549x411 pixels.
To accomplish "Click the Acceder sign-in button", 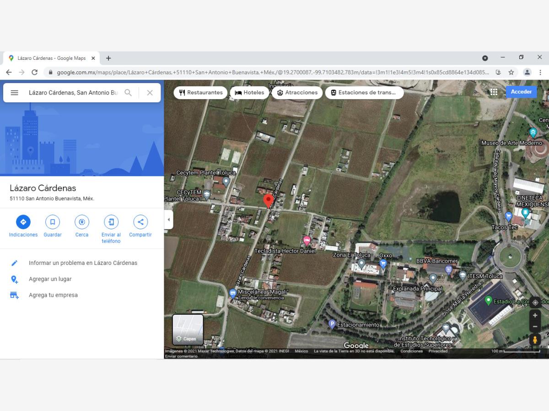I will 521,92.
